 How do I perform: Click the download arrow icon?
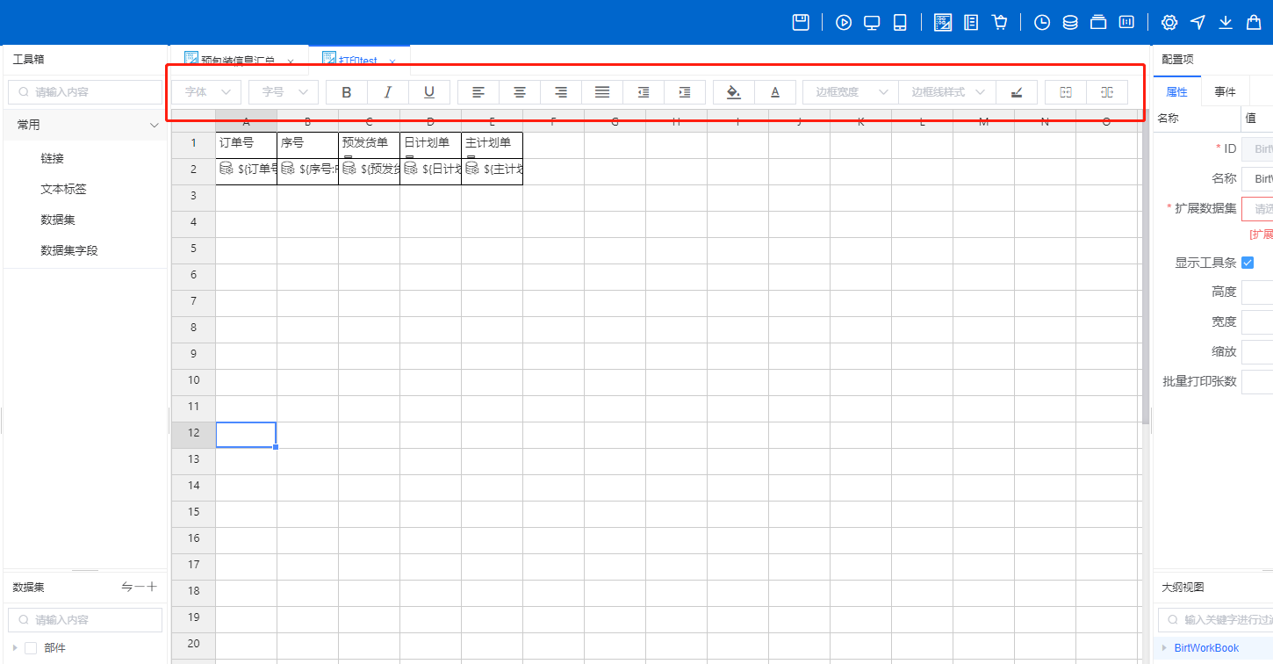[x=1226, y=23]
